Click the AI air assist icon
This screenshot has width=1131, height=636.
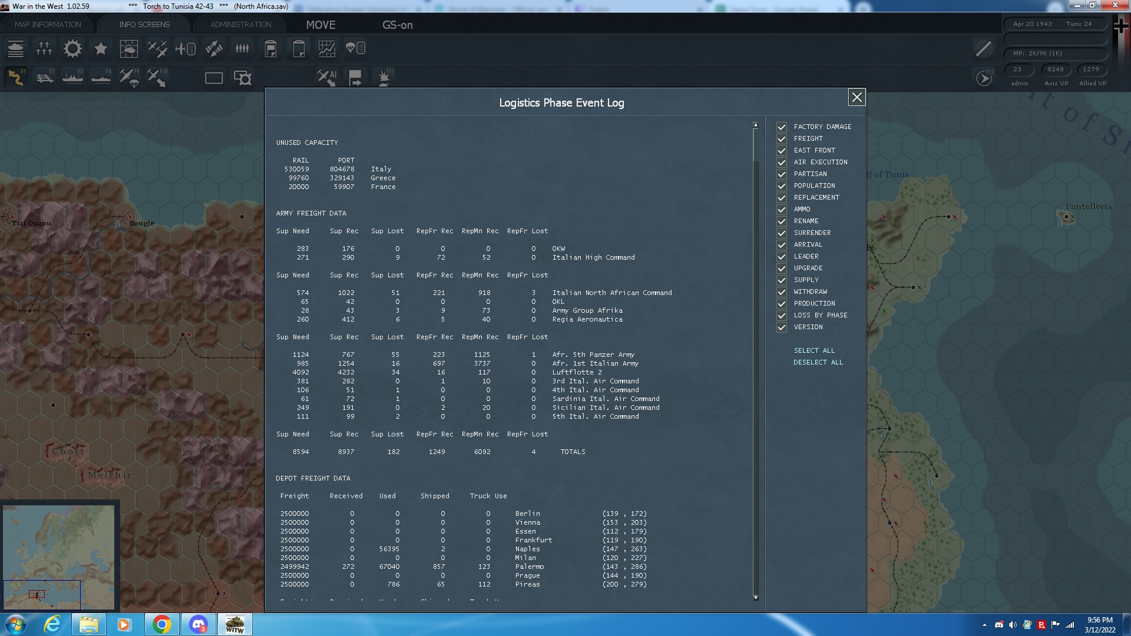click(326, 78)
